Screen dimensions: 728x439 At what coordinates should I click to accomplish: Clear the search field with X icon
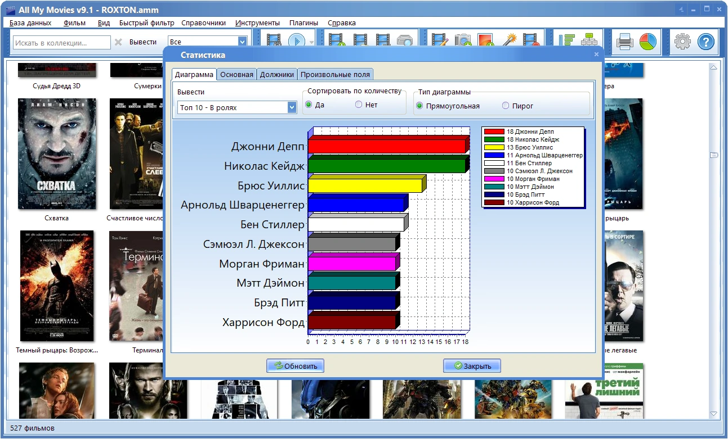pyautogui.click(x=118, y=42)
